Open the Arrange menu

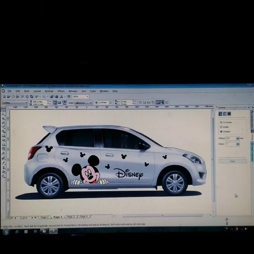pyautogui.click(x=49, y=91)
